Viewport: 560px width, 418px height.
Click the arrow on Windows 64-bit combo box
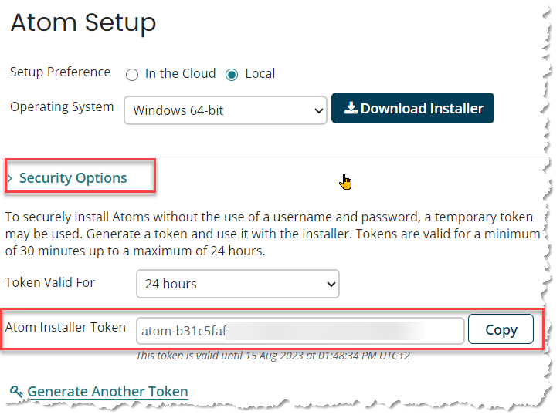(x=318, y=110)
